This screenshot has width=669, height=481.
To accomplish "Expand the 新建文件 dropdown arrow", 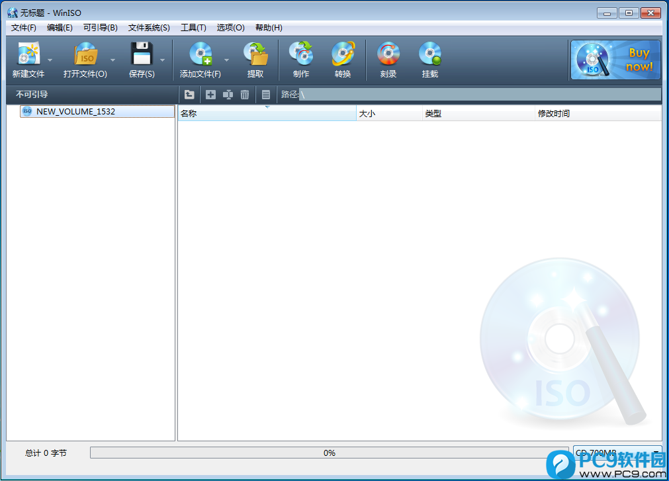I will [x=50, y=60].
